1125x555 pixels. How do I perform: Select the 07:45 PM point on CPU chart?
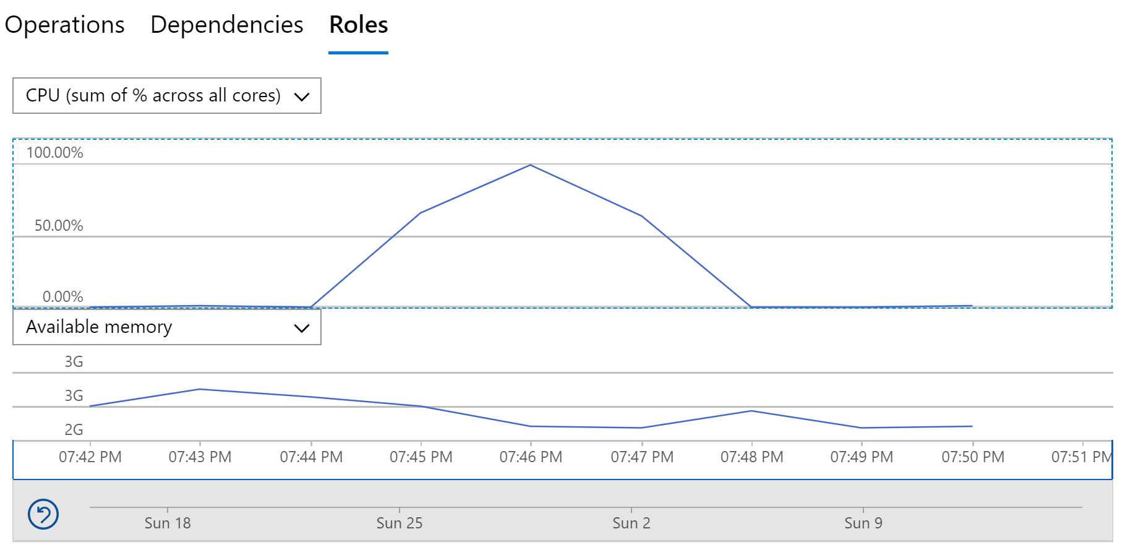pos(421,213)
